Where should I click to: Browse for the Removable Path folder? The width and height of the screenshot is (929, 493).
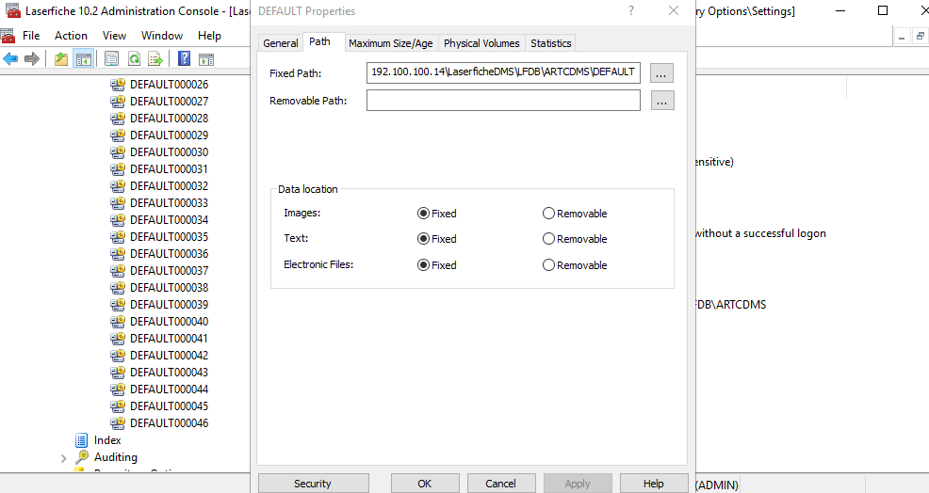tap(662, 101)
